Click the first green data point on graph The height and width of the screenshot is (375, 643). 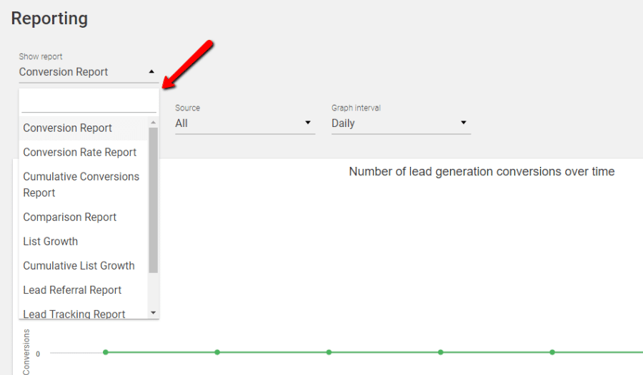click(106, 352)
